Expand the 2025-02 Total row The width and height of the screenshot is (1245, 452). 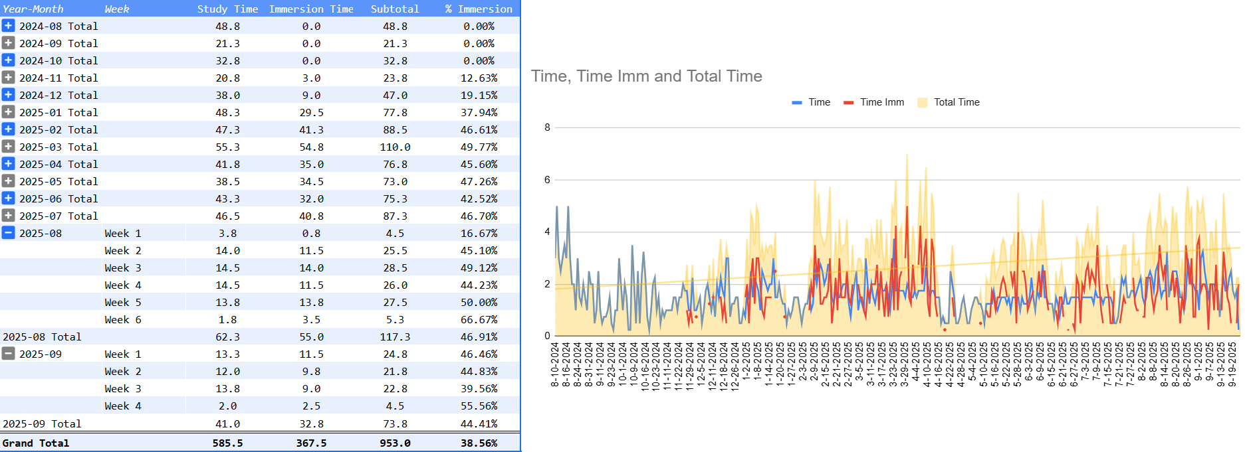pyautogui.click(x=8, y=129)
